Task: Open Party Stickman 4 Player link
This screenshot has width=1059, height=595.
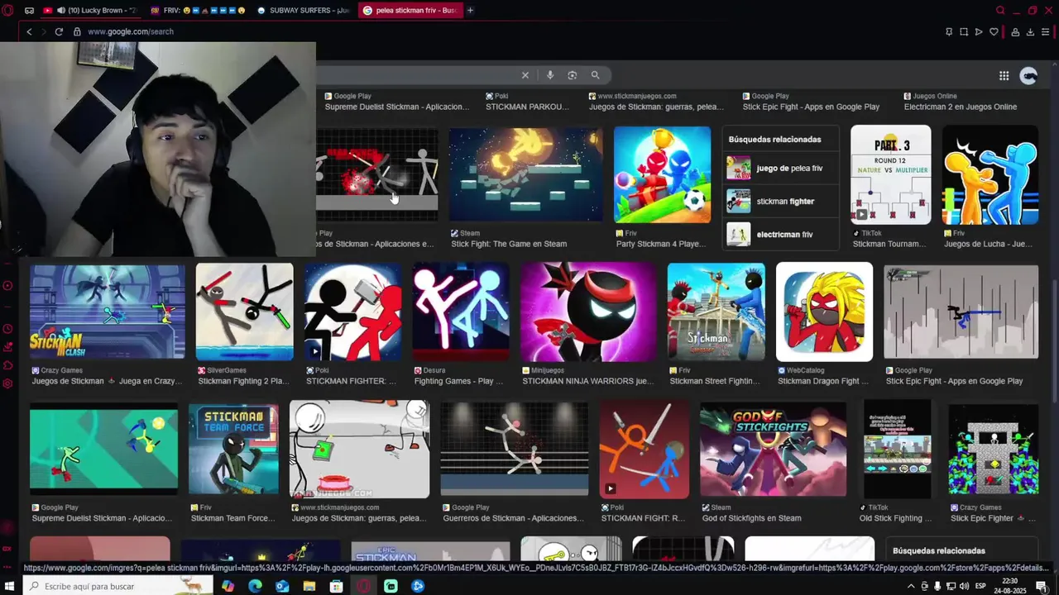Action: [661, 244]
